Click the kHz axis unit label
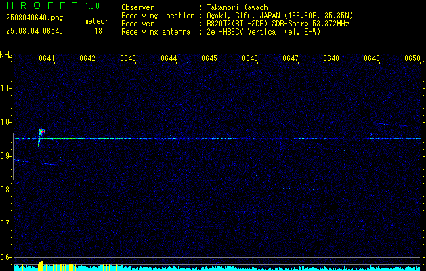This screenshot has width=426, height=271. [x=6, y=55]
